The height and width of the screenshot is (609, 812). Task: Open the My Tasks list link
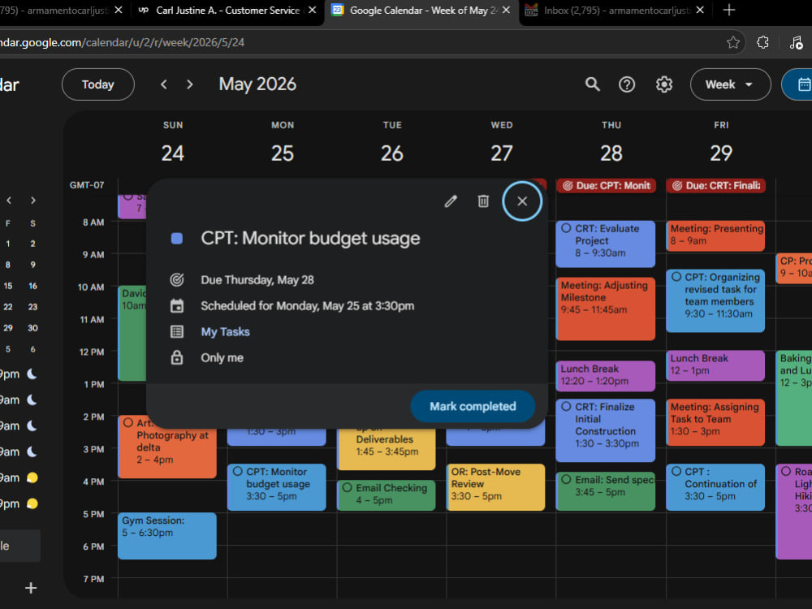pos(225,332)
